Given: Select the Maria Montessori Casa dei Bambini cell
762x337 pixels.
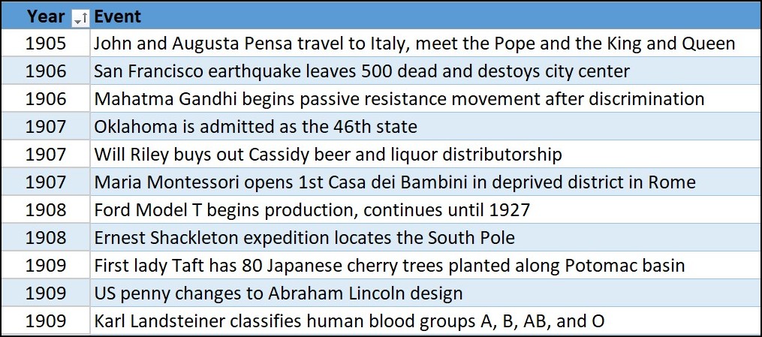Looking at the screenshot, I should click(x=395, y=182).
